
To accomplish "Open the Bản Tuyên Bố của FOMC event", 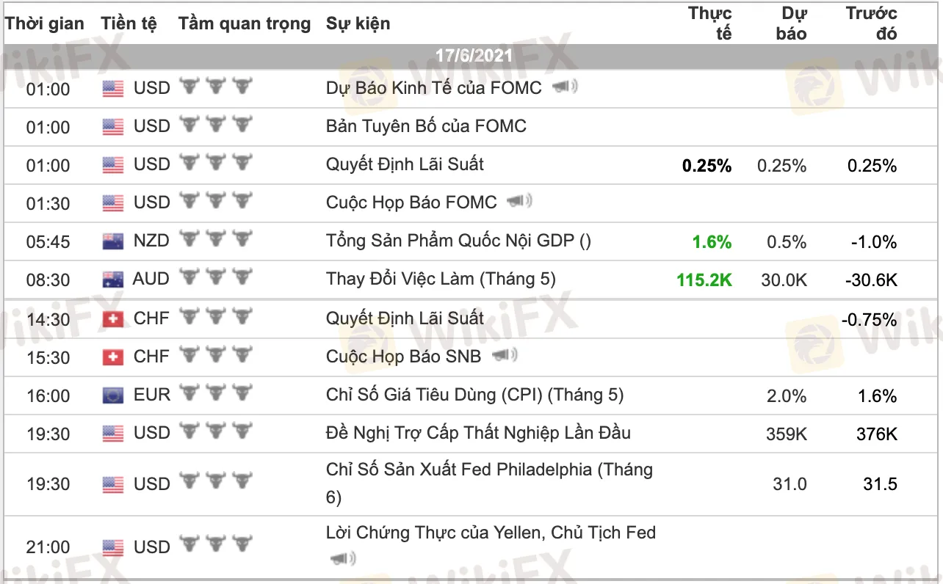I will 426,126.
